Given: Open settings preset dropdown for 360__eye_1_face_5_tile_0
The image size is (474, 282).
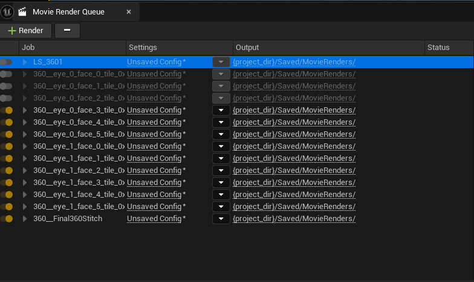Looking at the screenshot, I should tap(221, 207).
